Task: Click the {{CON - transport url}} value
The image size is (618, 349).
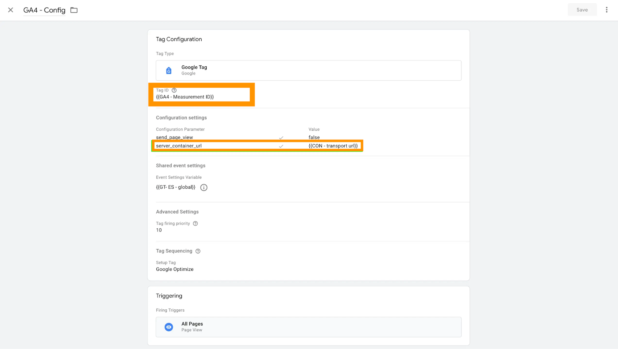Action: [333, 146]
